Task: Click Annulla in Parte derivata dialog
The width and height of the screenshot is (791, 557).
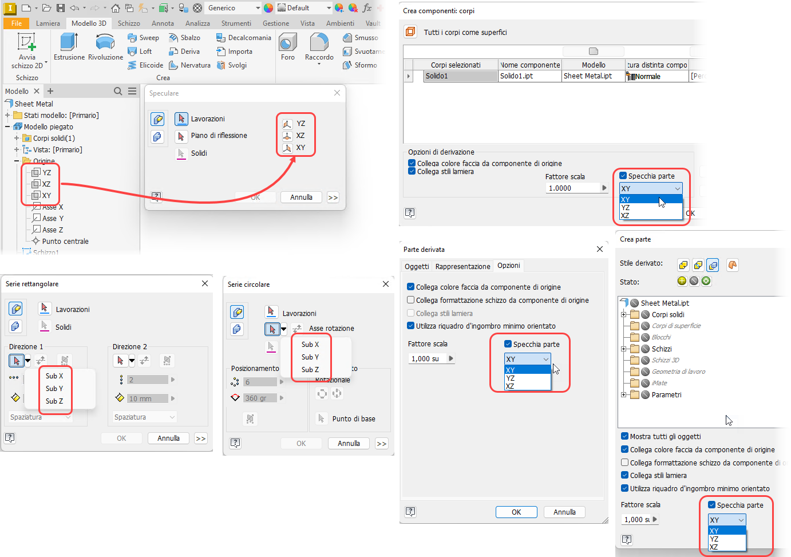Action: (x=564, y=512)
